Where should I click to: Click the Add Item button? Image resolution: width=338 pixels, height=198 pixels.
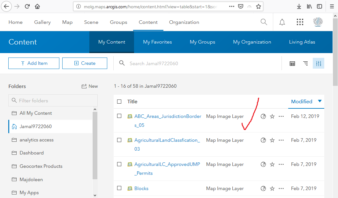click(34, 63)
